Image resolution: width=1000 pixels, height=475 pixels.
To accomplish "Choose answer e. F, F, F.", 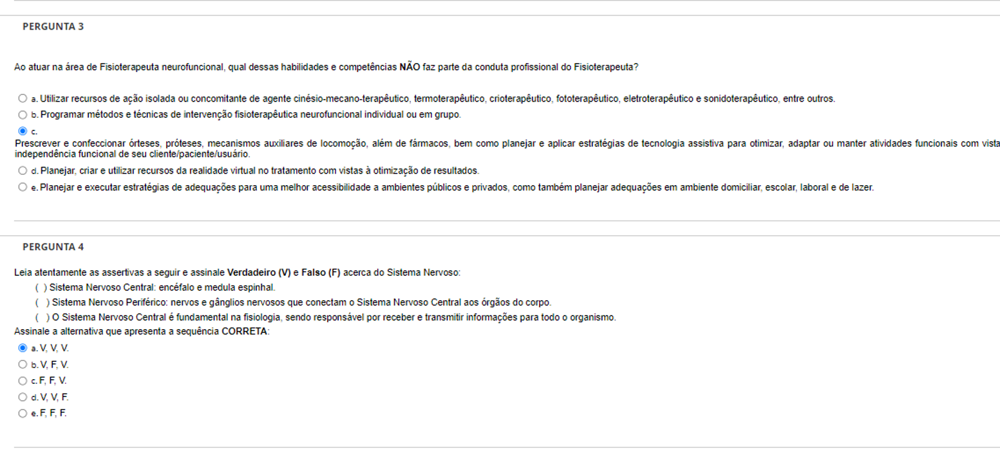I will click(23, 413).
